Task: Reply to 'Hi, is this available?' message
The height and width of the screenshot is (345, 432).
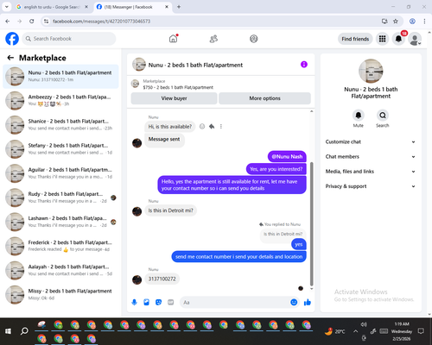Action: click(x=212, y=126)
